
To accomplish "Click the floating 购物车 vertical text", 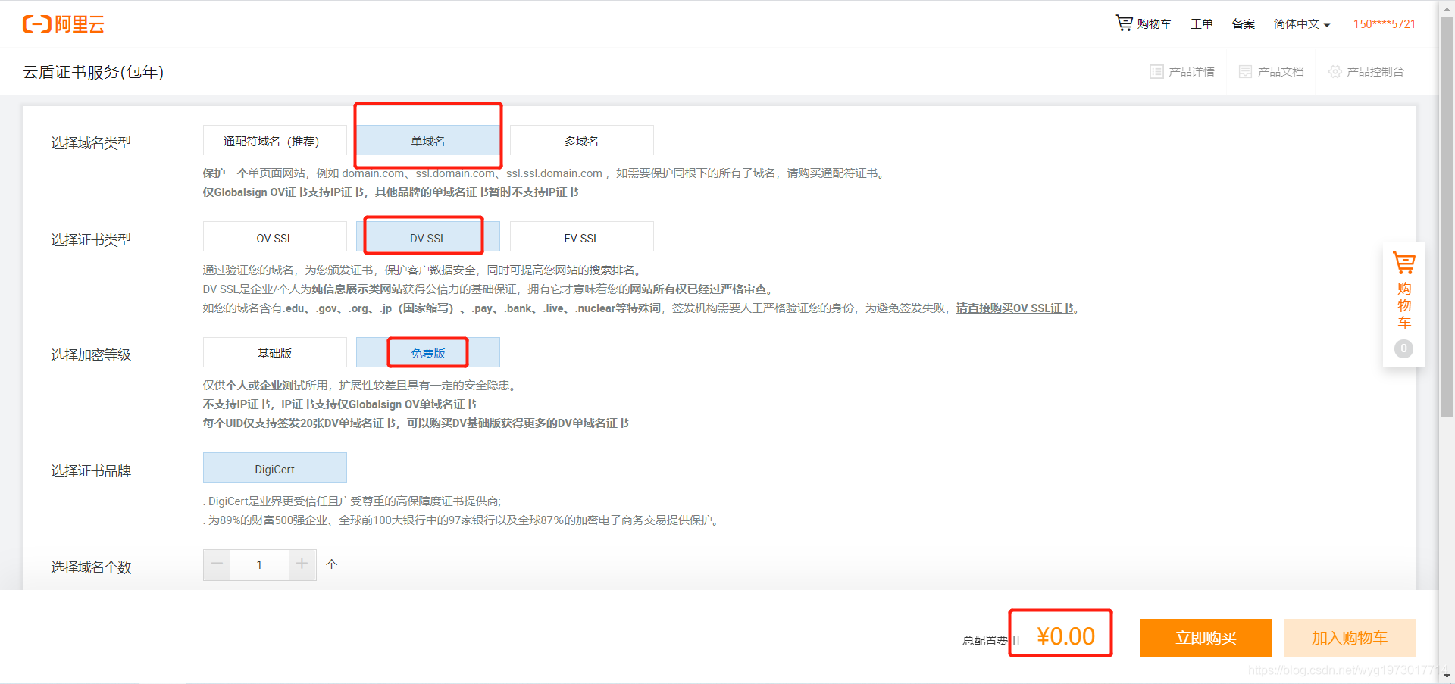I will tap(1404, 305).
